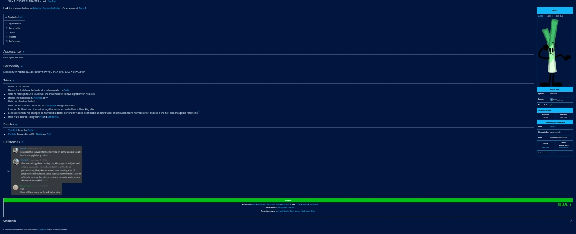
Task: Open Nabla and Glue relationship link
Action: tap(308, 211)
